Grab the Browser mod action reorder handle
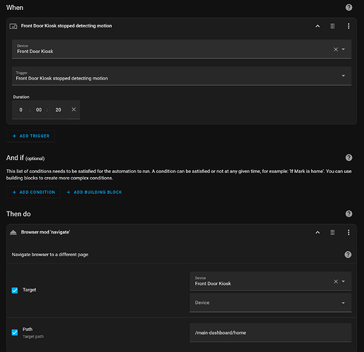 332,232
